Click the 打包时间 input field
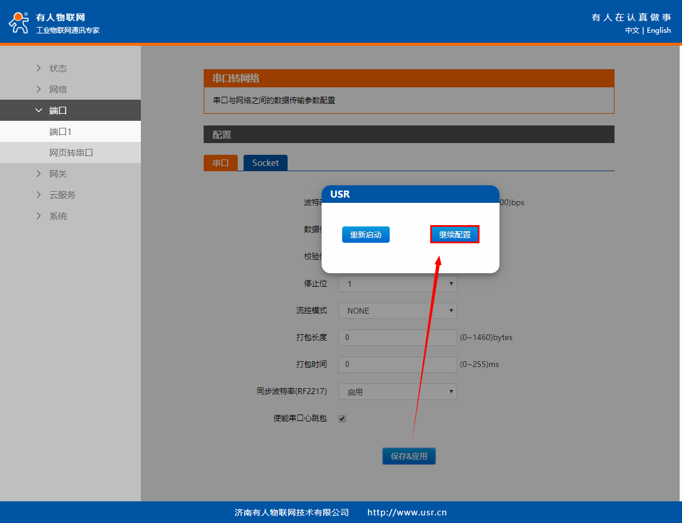 (x=397, y=364)
